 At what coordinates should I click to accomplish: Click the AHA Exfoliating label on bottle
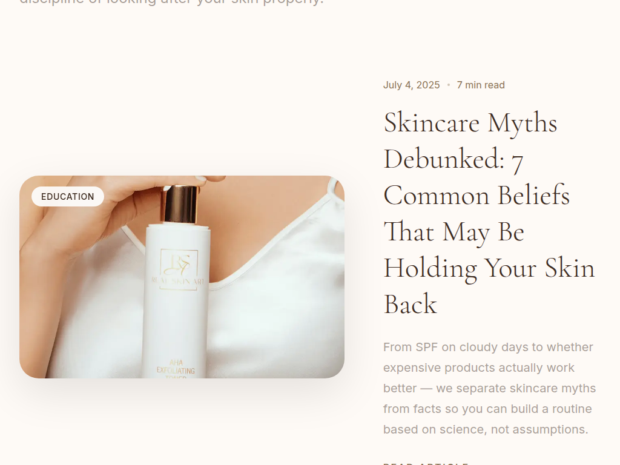click(176, 368)
